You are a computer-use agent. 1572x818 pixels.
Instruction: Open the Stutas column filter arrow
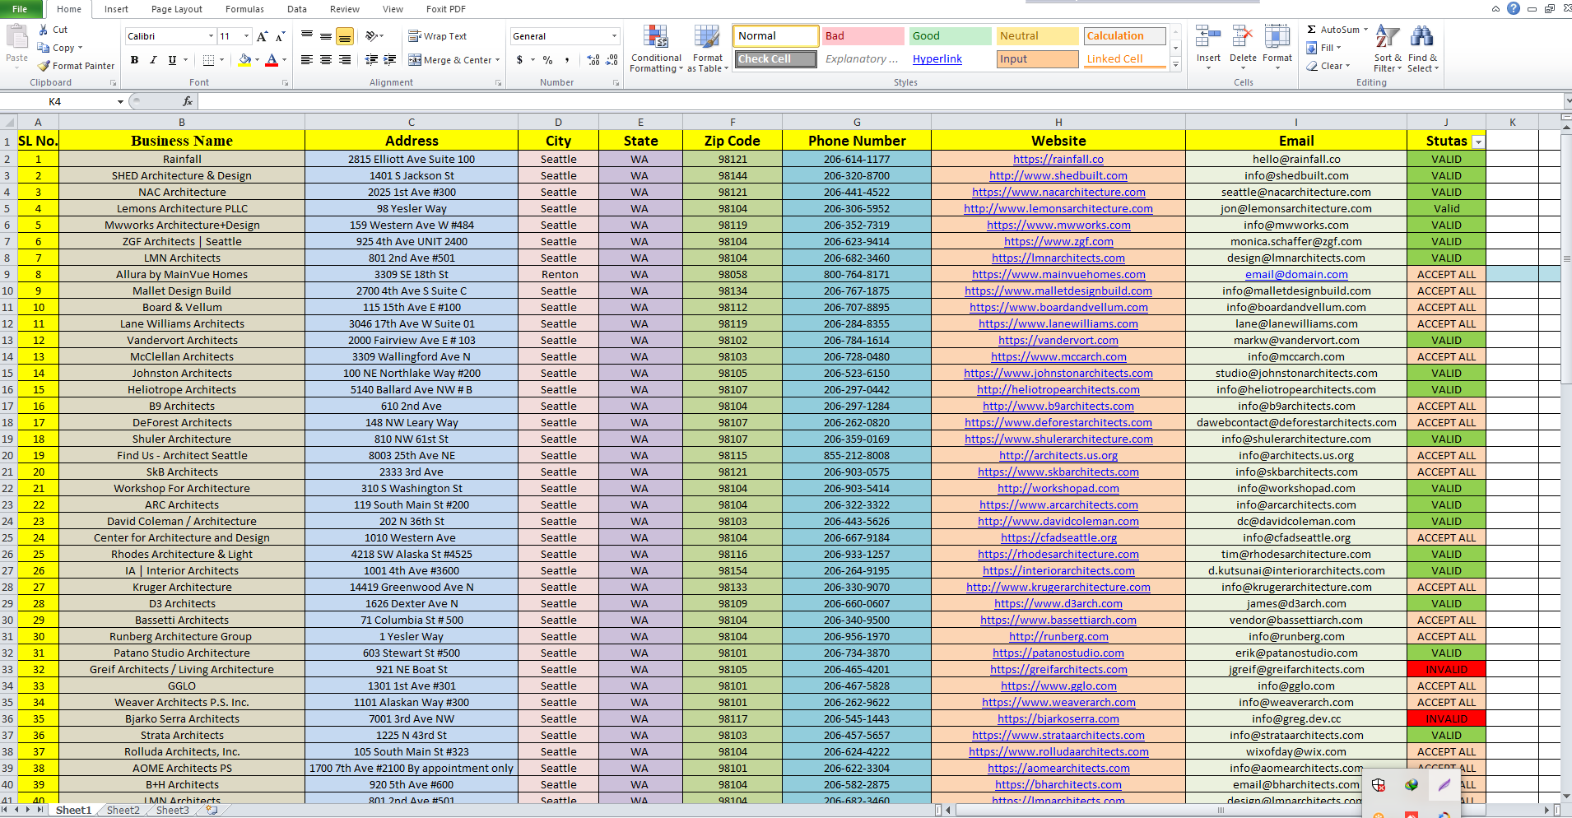pos(1478,142)
